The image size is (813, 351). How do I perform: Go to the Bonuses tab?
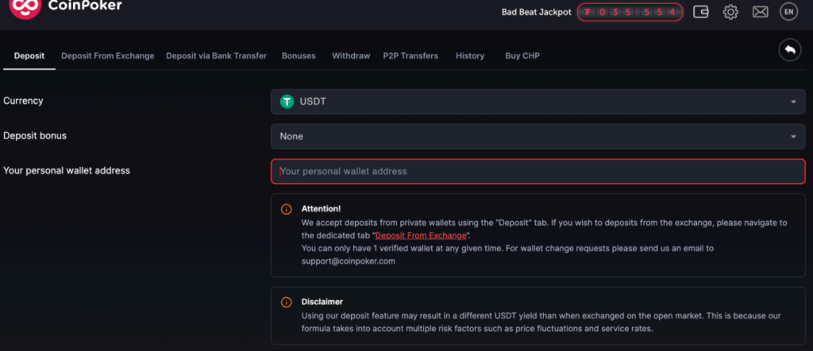click(299, 56)
